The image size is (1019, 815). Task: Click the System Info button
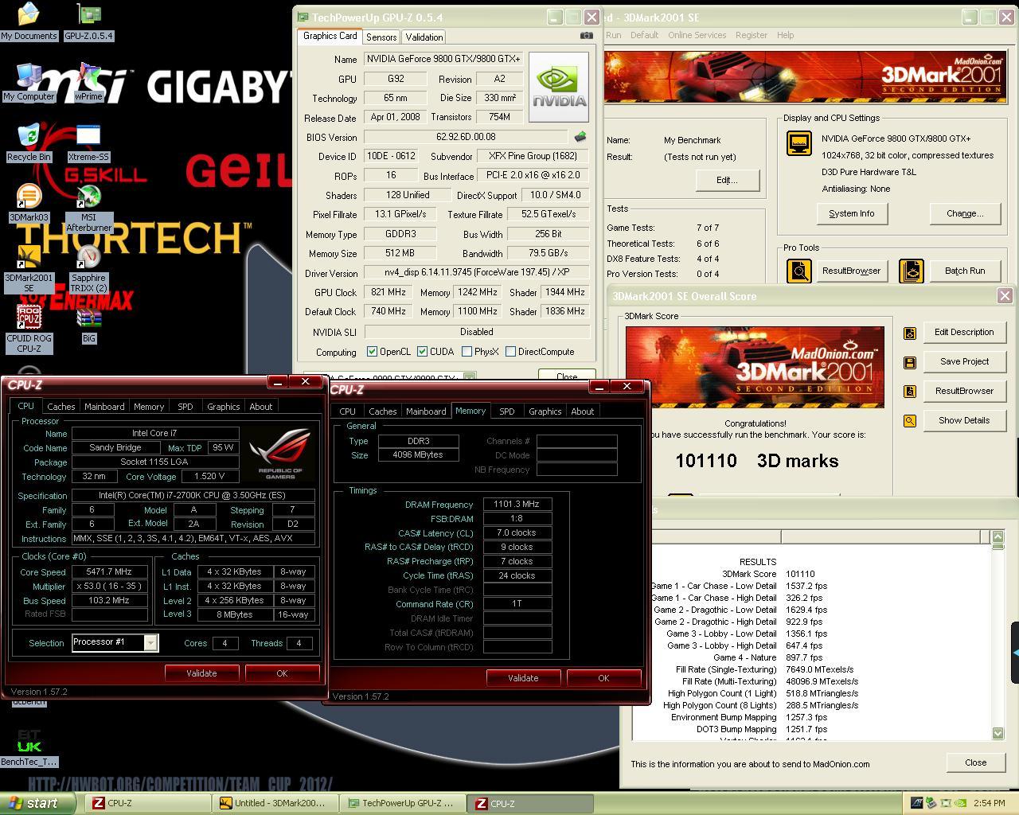click(852, 213)
